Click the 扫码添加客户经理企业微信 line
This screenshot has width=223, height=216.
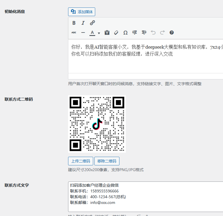(x=94, y=185)
